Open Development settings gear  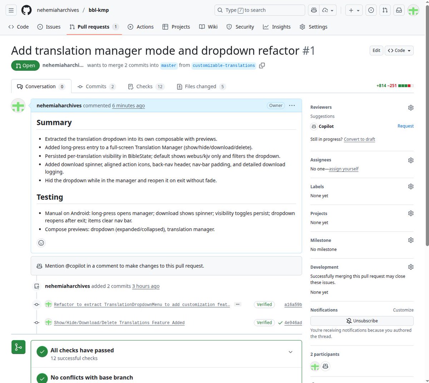(x=411, y=267)
